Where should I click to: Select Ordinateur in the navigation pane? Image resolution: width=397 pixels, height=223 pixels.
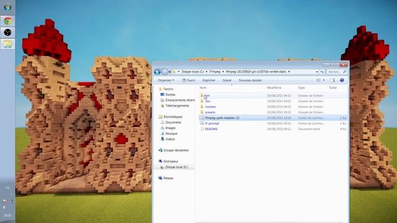coord(171,161)
